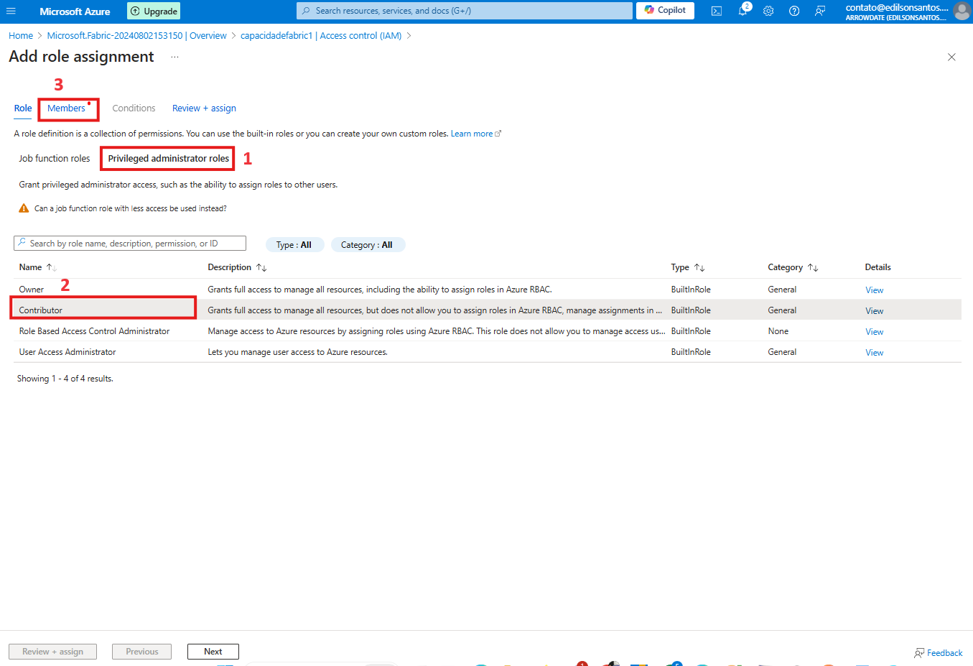Open View details for Owner role
Image resolution: width=973 pixels, height=666 pixels.
(874, 290)
